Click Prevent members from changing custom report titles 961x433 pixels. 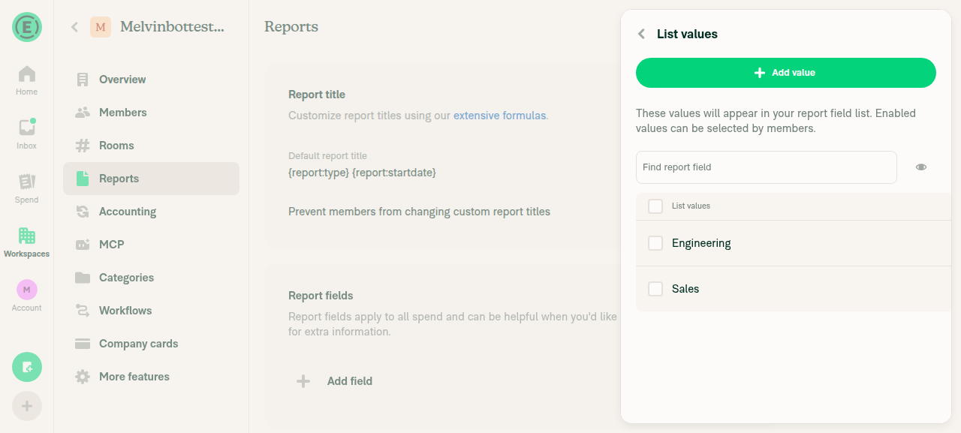pos(419,212)
